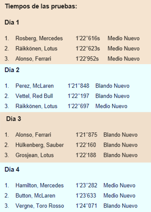Select Vettel's 1'22''197 lap time

click(x=78, y=96)
